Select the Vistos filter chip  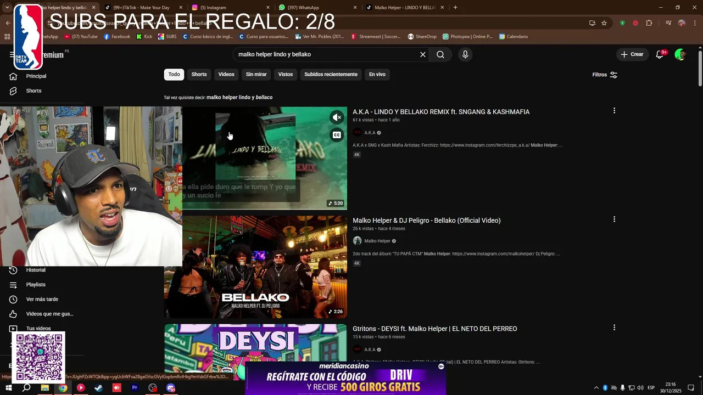[286, 74]
